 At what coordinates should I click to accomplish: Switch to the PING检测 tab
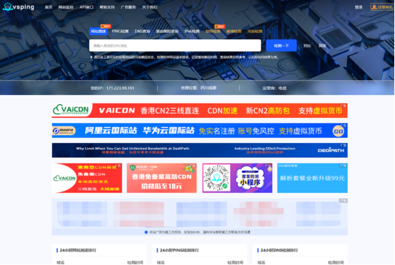[120, 31]
